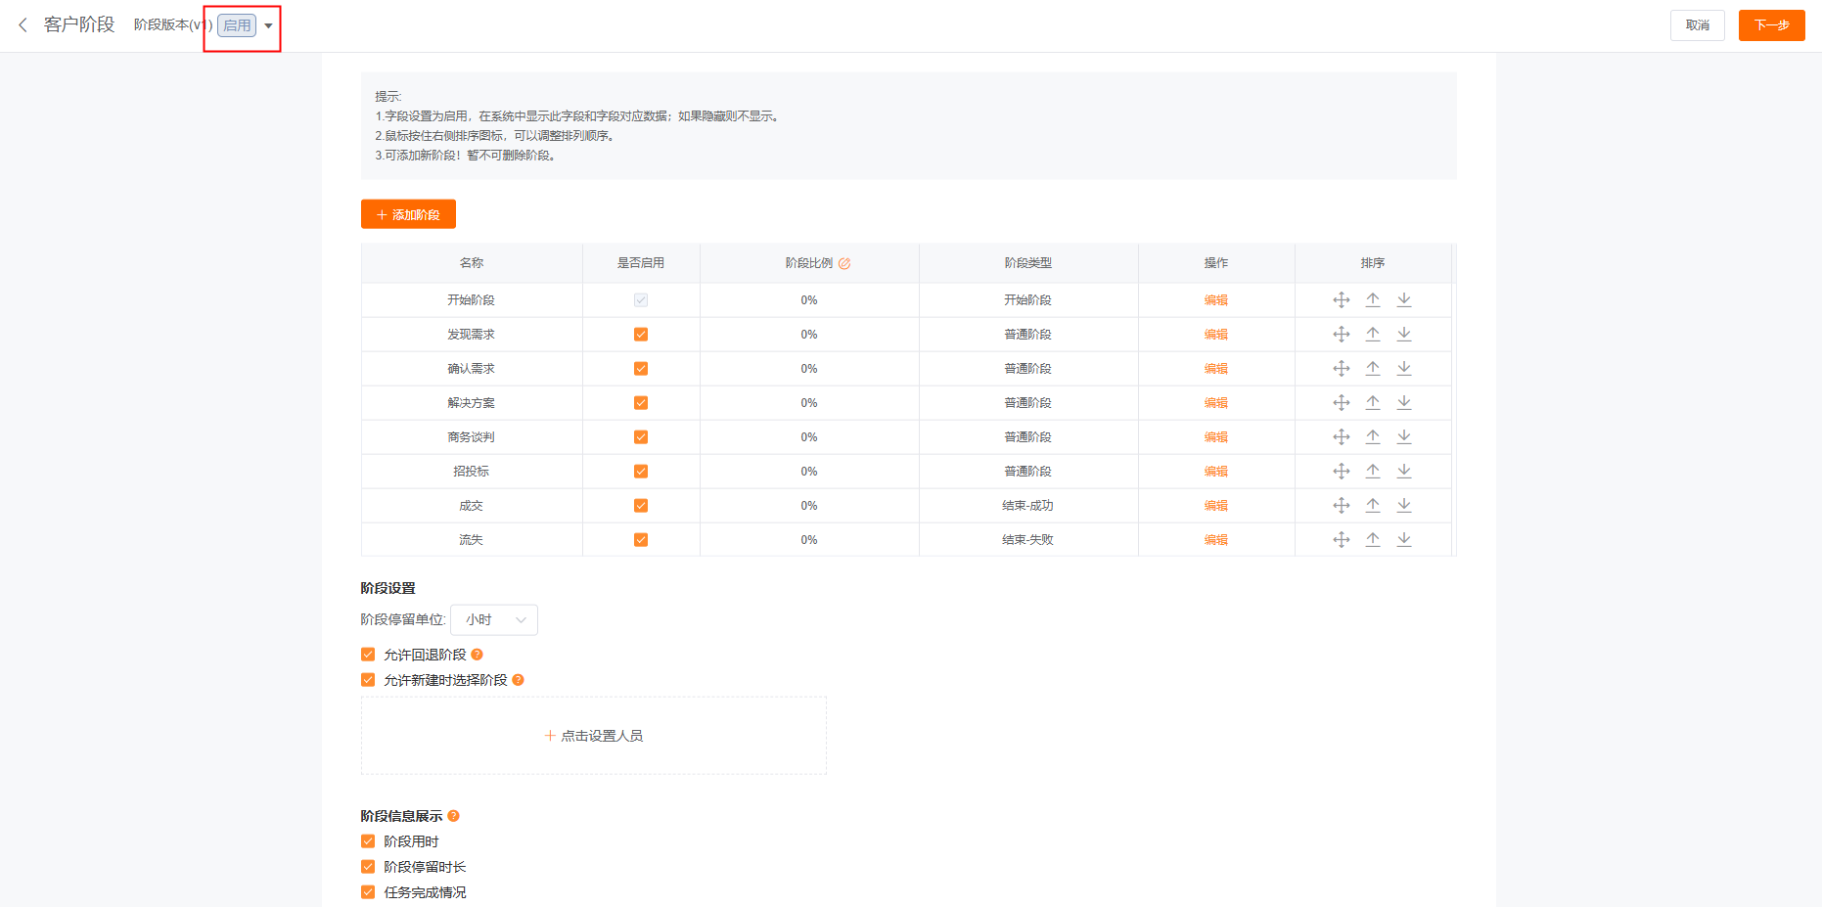Click the 点击设置人员 area
The width and height of the screenshot is (1822, 907).
pyautogui.click(x=593, y=736)
